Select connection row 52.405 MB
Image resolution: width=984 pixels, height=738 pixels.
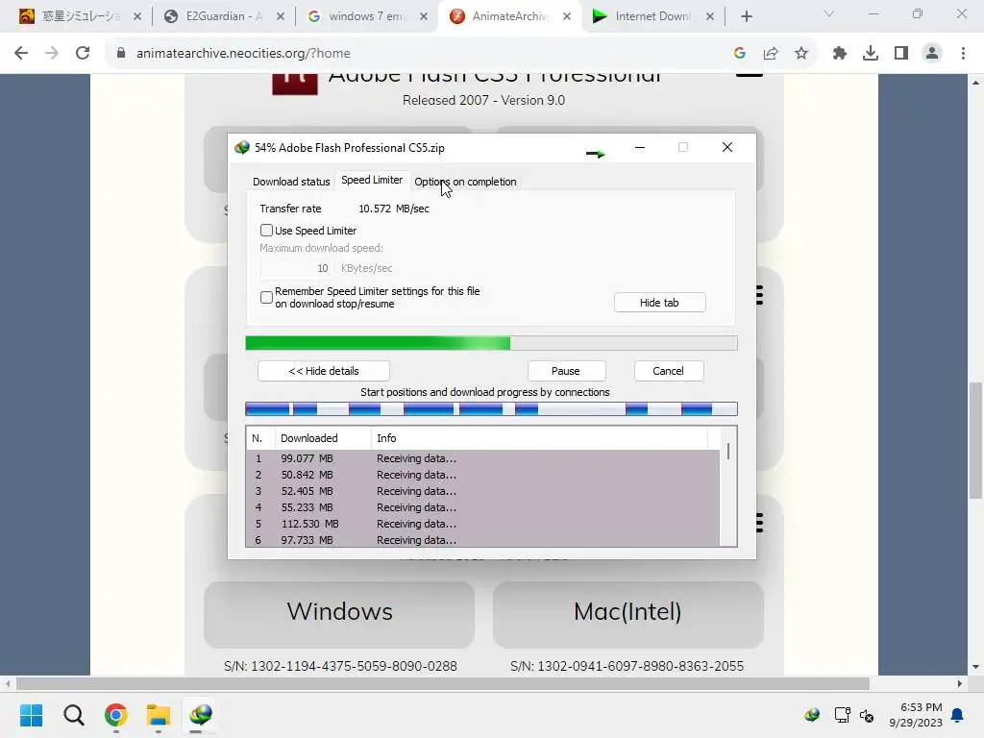pyautogui.click(x=482, y=491)
